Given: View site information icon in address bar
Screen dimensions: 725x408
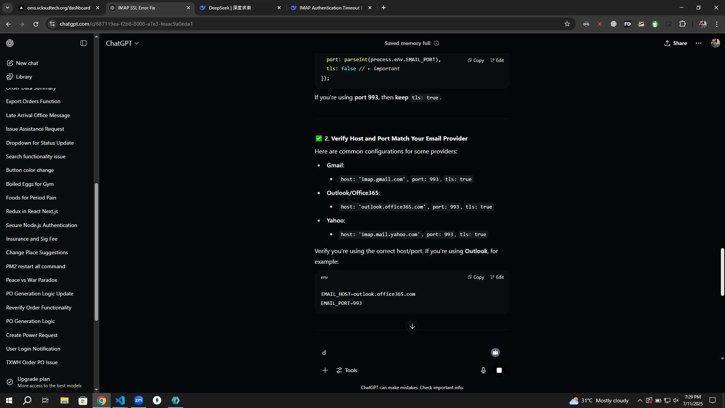Looking at the screenshot, I should tap(52, 24).
